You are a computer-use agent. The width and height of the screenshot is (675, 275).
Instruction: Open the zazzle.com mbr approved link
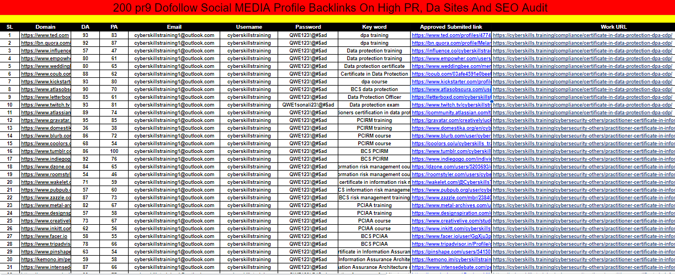coord(451,197)
